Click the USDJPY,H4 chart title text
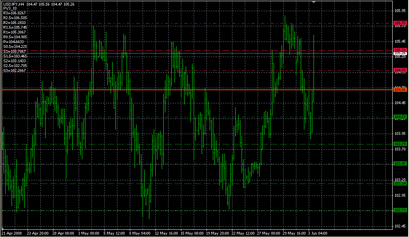409x237 pixels. click(14, 4)
